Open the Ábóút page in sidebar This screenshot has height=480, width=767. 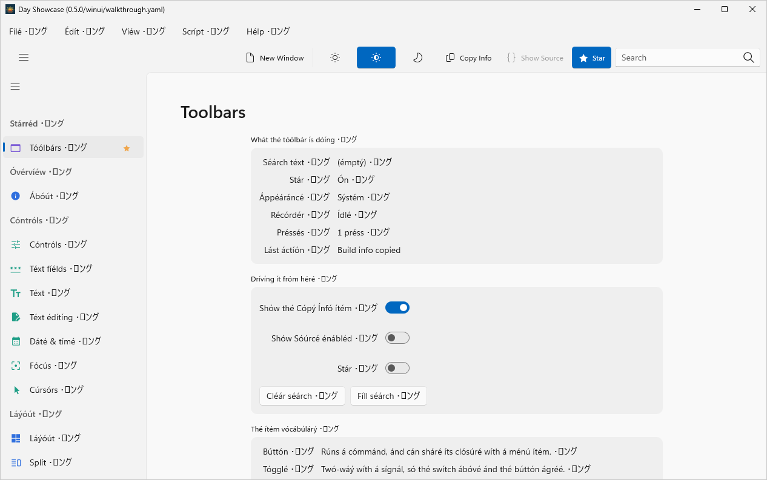[73, 196]
